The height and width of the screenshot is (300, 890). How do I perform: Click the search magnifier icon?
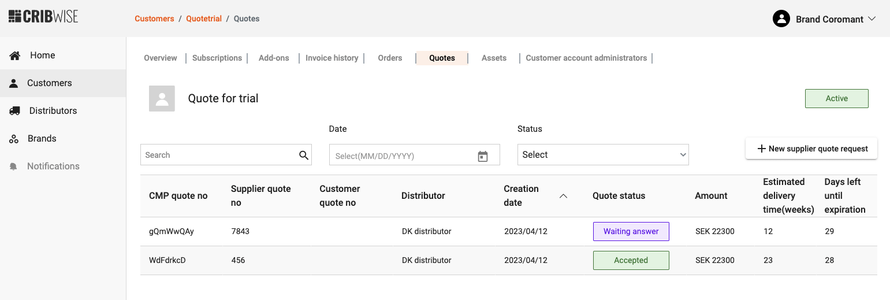point(304,155)
